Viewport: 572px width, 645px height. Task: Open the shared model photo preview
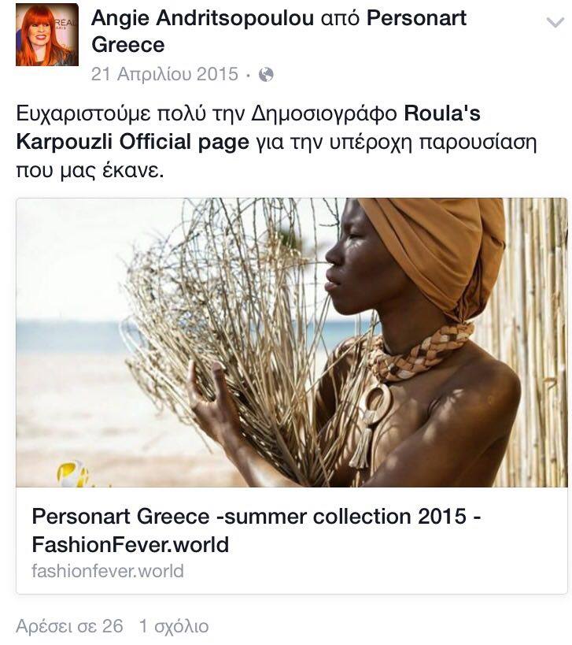(292, 343)
